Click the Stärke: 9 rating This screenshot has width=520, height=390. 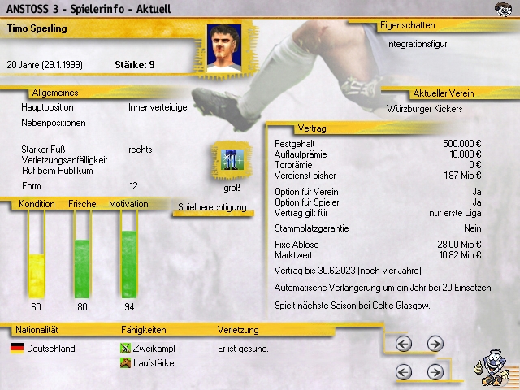click(135, 65)
